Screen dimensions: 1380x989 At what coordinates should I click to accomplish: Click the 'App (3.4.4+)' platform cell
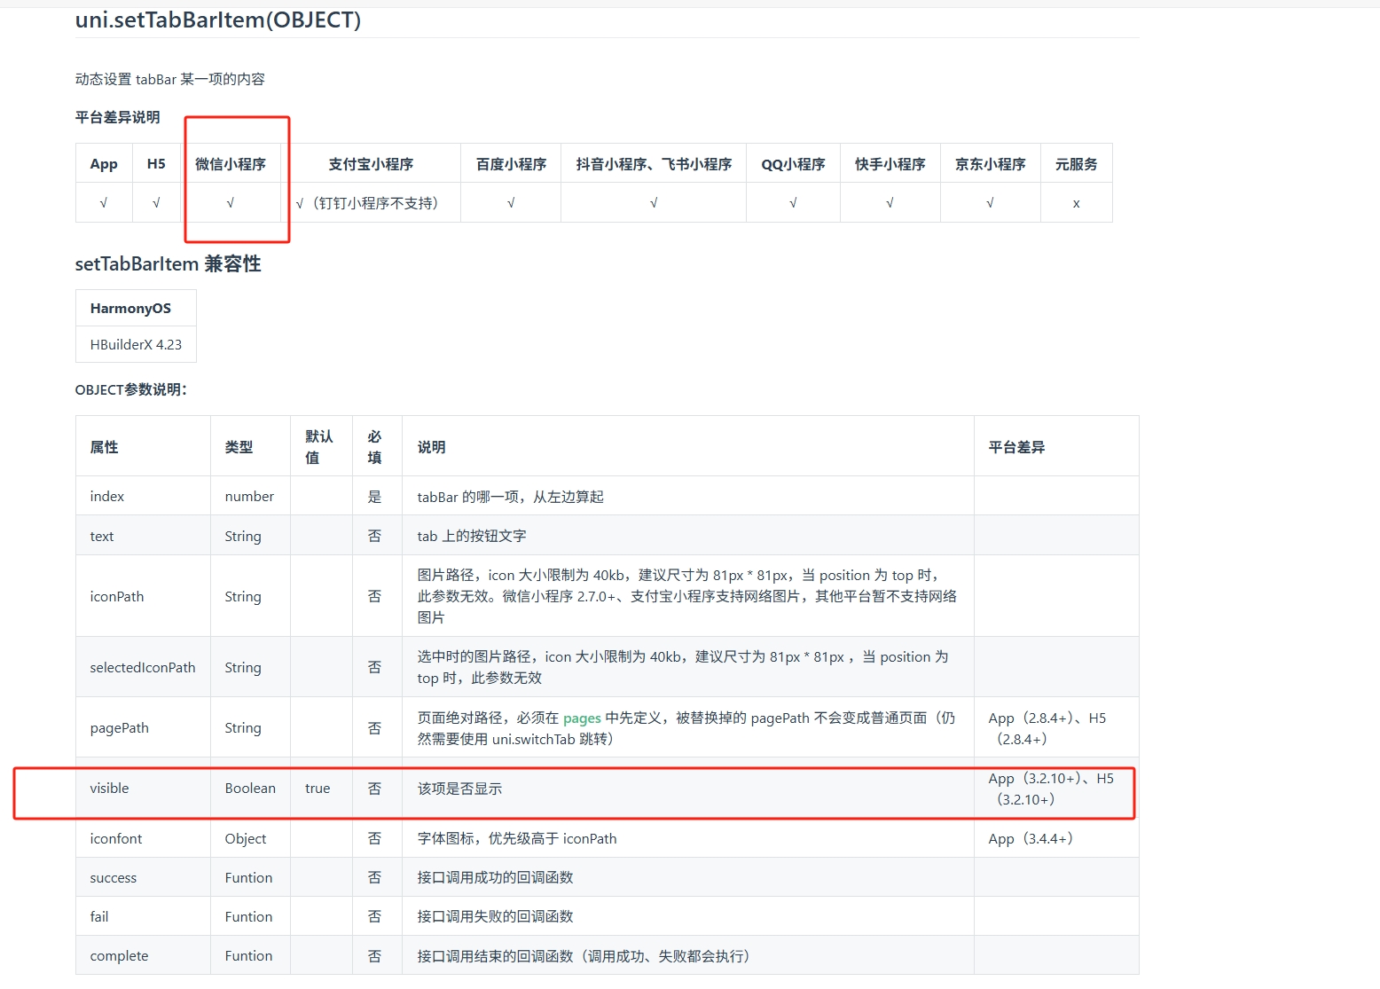1056,838
